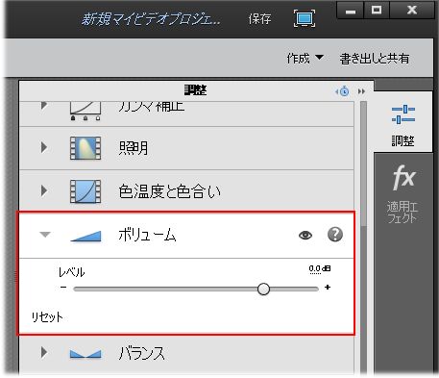Click the 新規マイビデオプロジェ project title

[151, 19]
